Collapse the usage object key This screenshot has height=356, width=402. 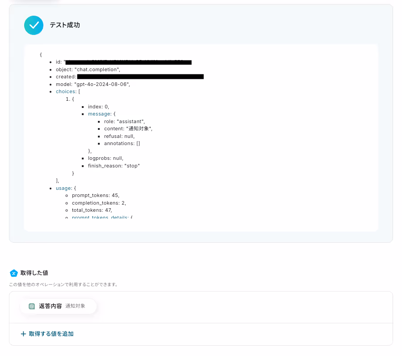point(64,188)
